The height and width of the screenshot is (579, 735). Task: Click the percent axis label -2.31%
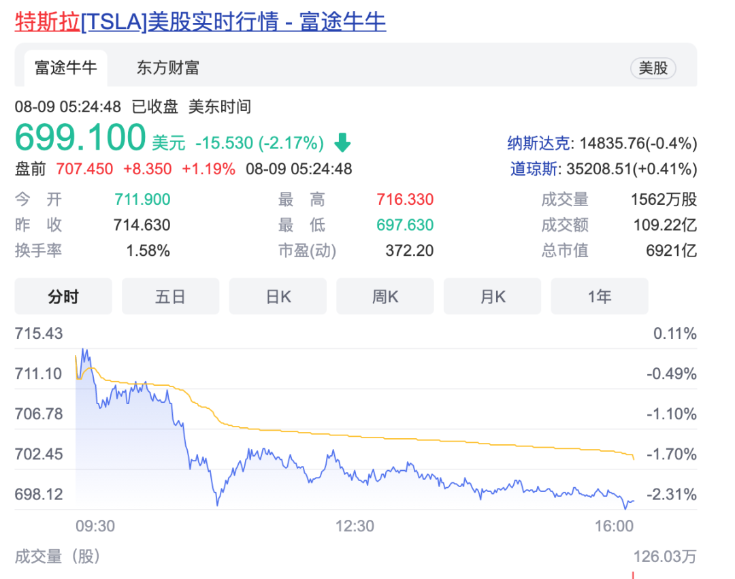[x=672, y=494]
